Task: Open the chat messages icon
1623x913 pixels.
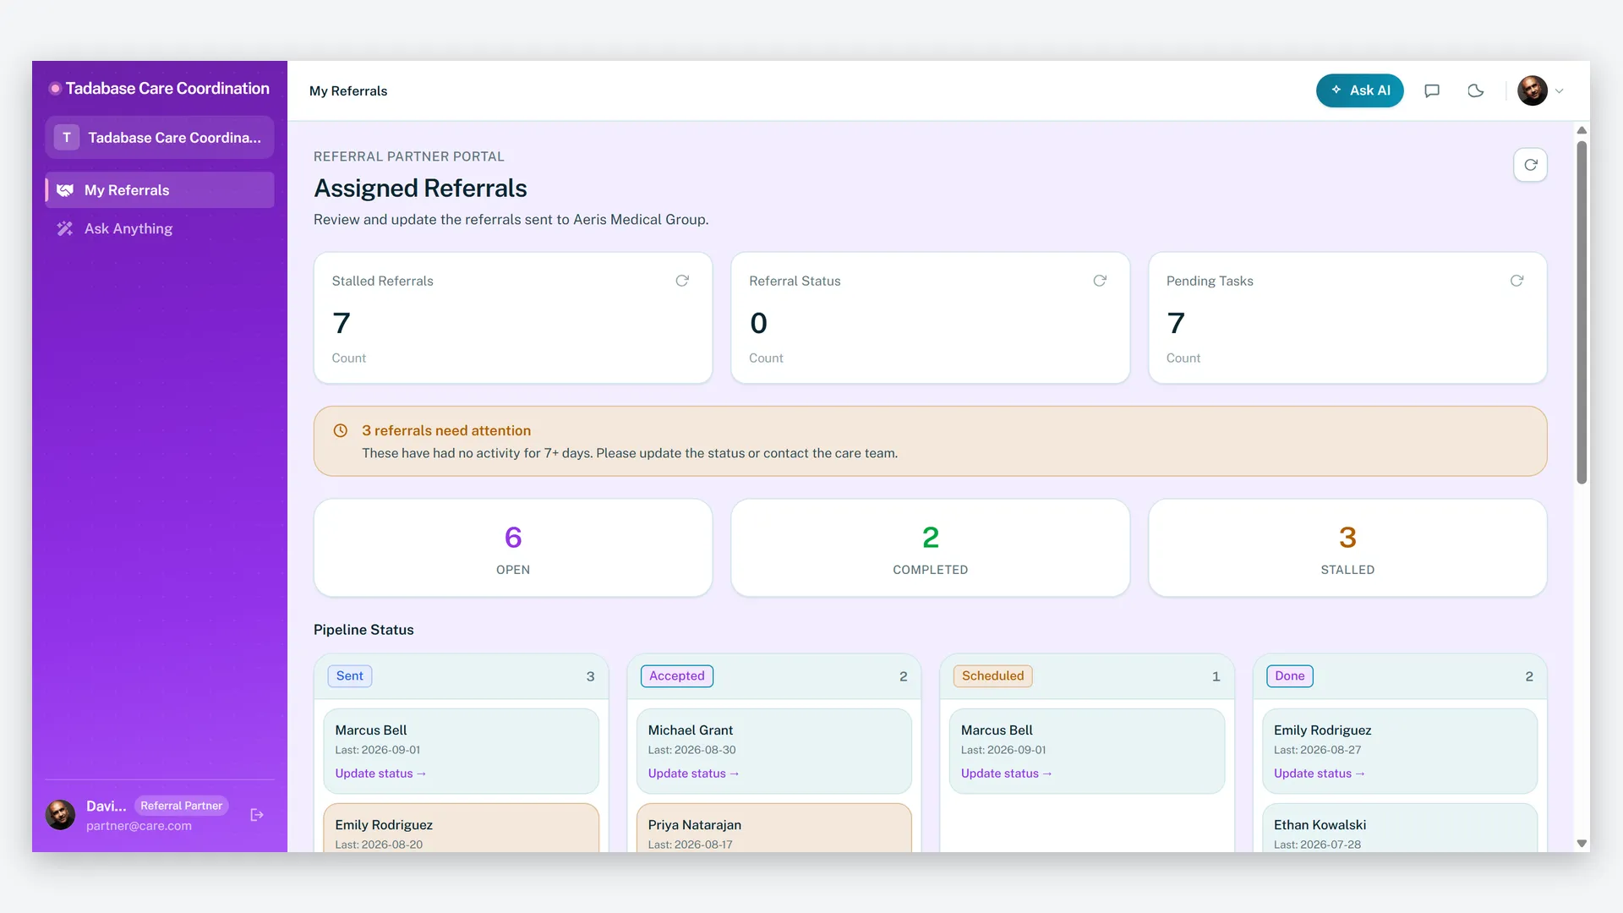Action: click(x=1432, y=90)
